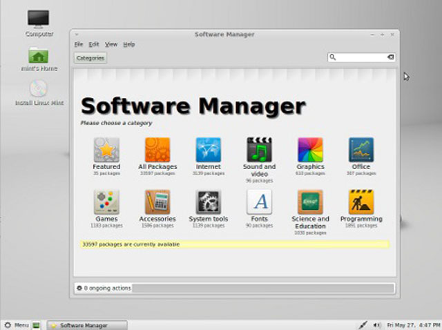
Task: Minimize the Software Manager window
Action: tap(372, 35)
